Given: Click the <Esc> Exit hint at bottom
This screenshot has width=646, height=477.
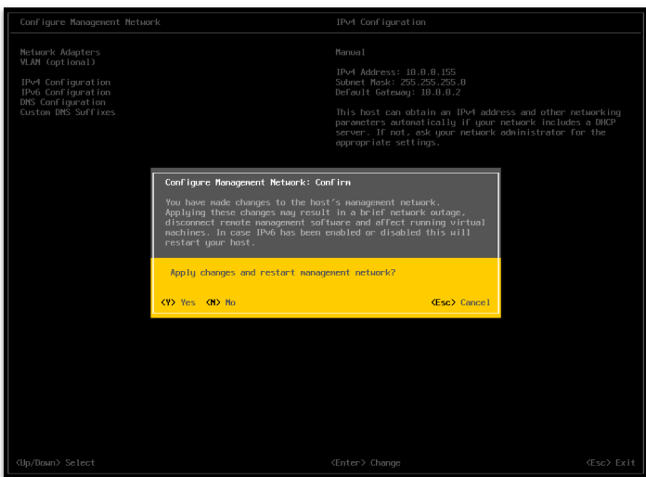Looking at the screenshot, I should pos(611,462).
